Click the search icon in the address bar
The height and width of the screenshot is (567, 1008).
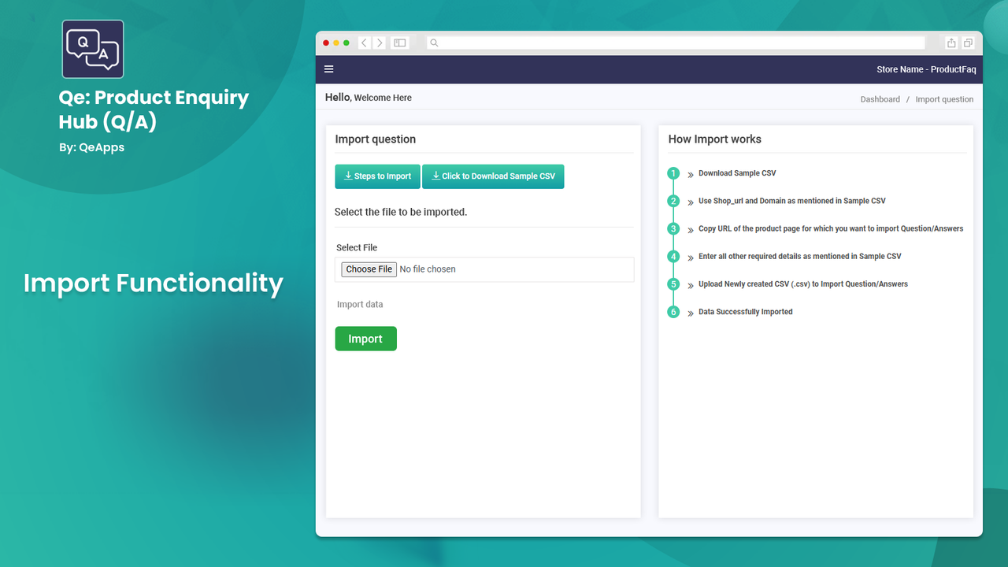pyautogui.click(x=434, y=43)
